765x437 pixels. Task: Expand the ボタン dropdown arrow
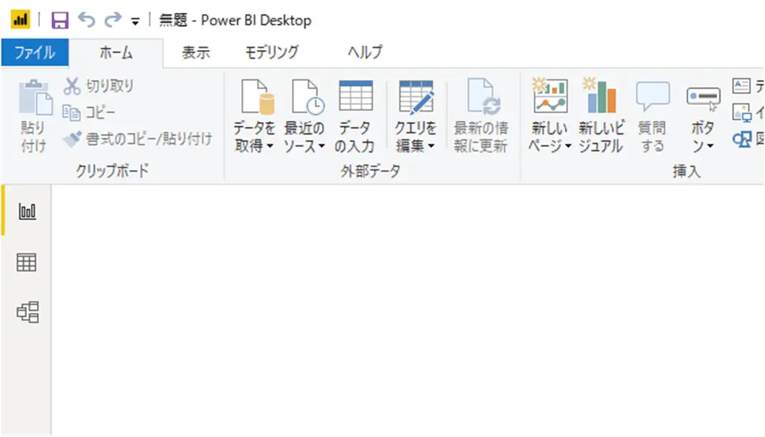pyautogui.click(x=710, y=146)
